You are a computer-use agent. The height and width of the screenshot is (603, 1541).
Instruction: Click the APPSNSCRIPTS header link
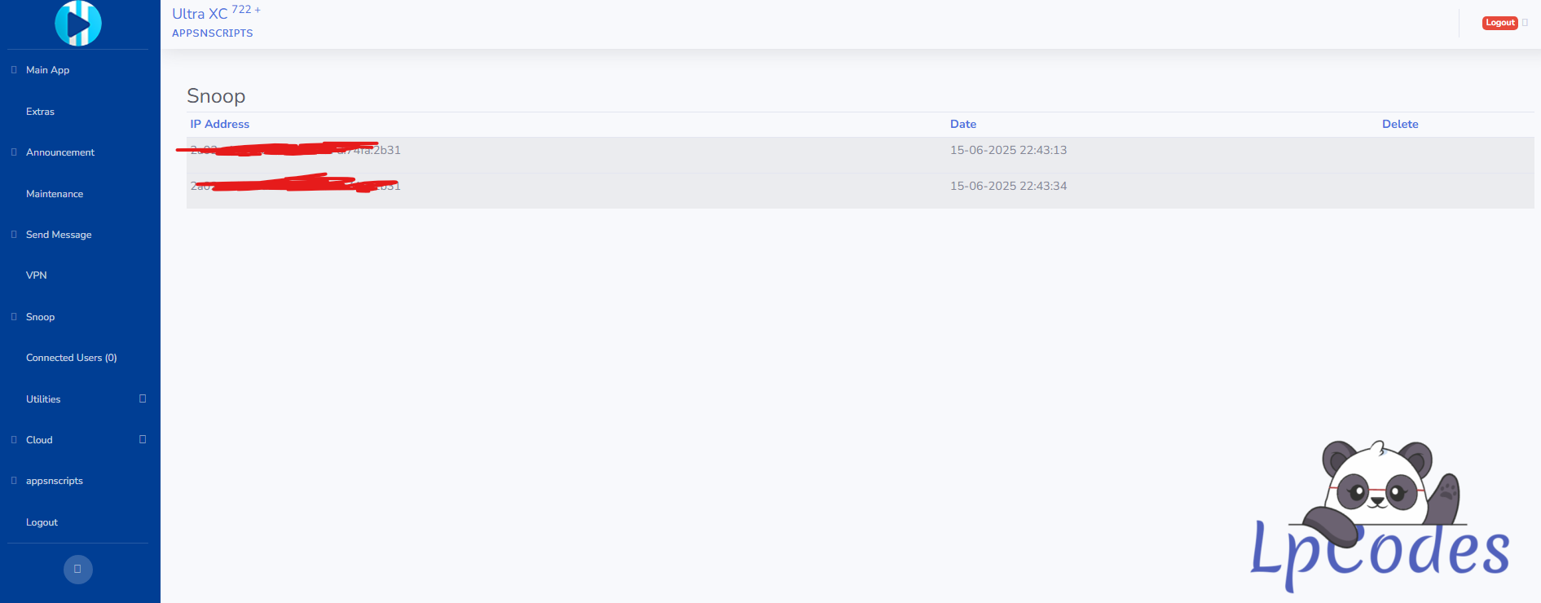212,33
